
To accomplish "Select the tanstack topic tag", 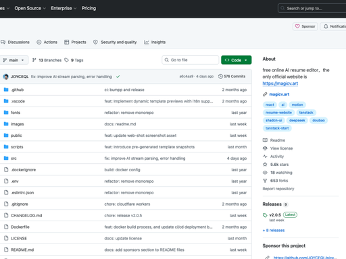I will point(306,113).
